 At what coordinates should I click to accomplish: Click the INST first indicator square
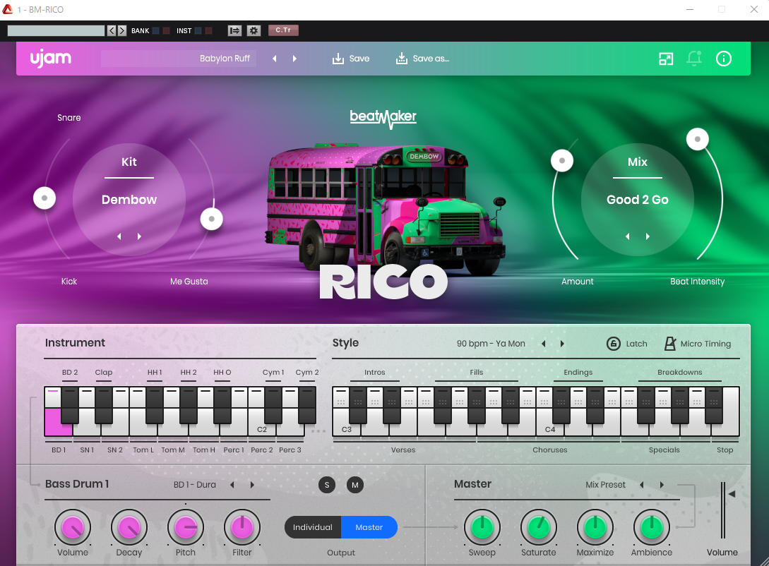198,31
